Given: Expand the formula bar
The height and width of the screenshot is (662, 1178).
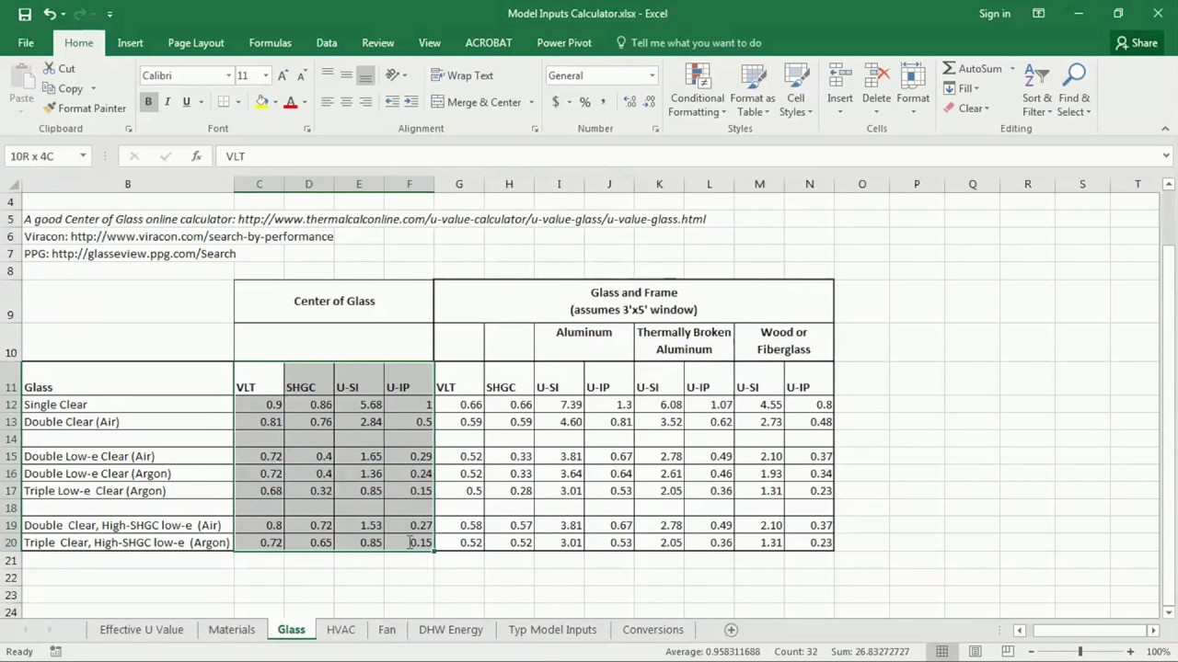Looking at the screenshot, I should [x=1166, y=156].
